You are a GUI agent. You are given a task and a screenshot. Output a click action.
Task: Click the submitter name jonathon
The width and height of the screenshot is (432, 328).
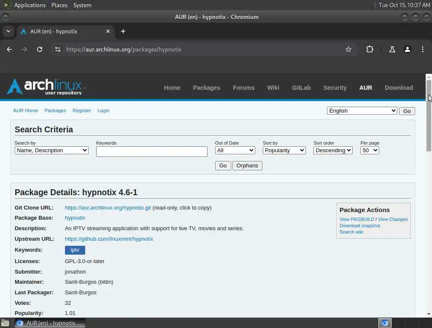(x=75, y=272)
